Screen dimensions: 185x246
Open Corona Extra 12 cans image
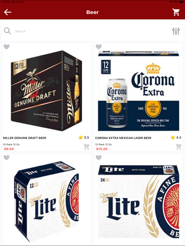(x=138, y=91)
